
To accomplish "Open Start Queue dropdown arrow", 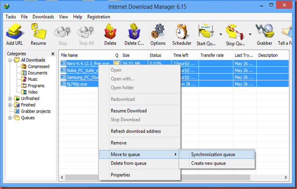I will tap(221, 34).
